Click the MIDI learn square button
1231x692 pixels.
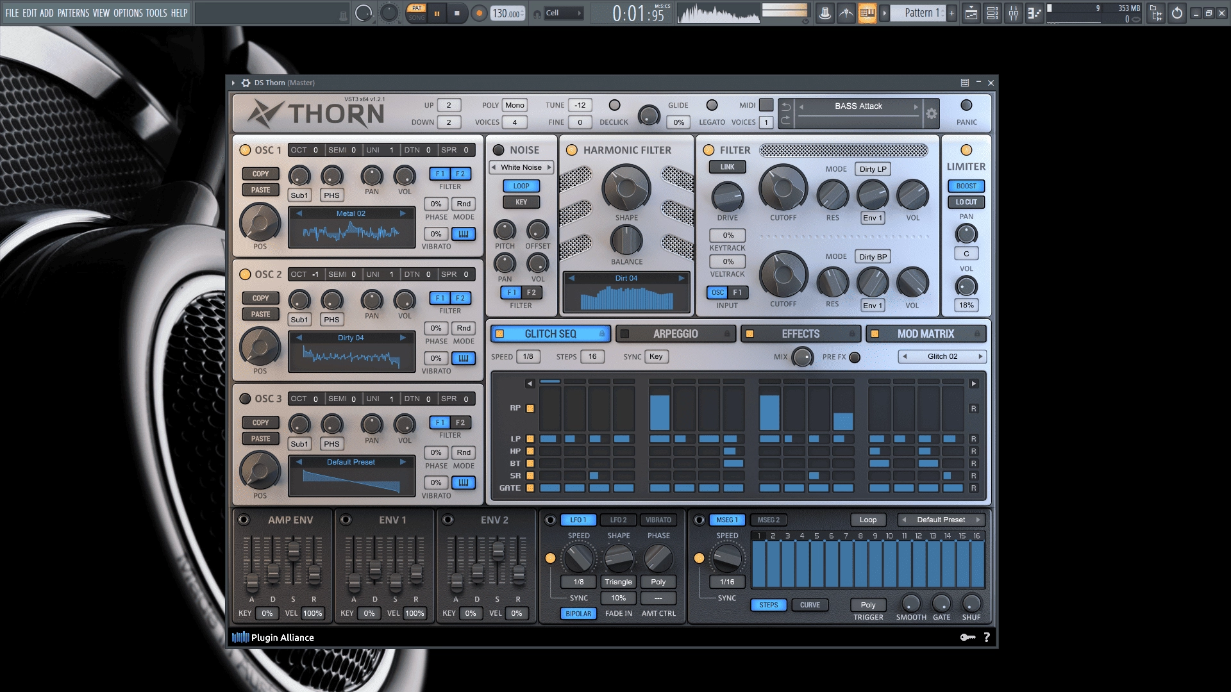click(x=766, y=105)
